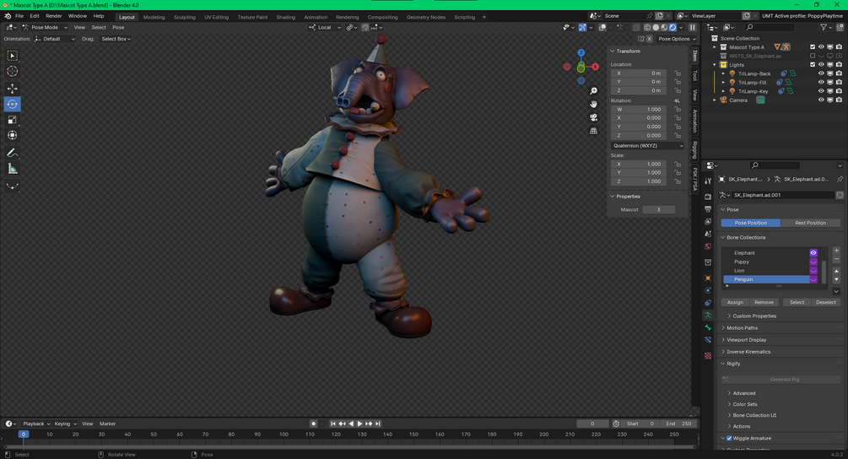Pick the Measure tool
The height and width of the screenshot is (459, 848).
click(x=13, y=169)
